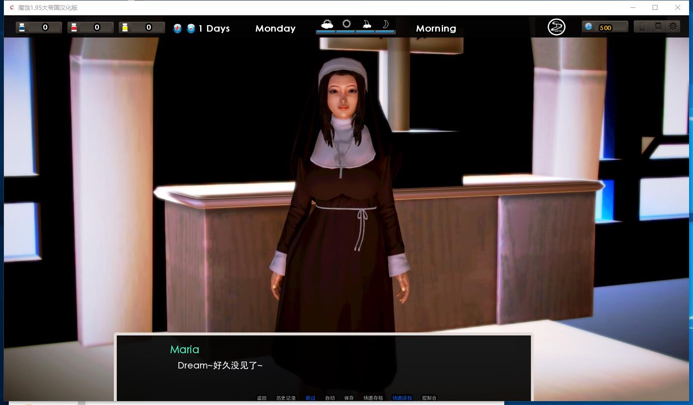Click the yellow potion bottle icon
Image resolution: width=693 pixels, height=405 pixels.
[125, 28]
